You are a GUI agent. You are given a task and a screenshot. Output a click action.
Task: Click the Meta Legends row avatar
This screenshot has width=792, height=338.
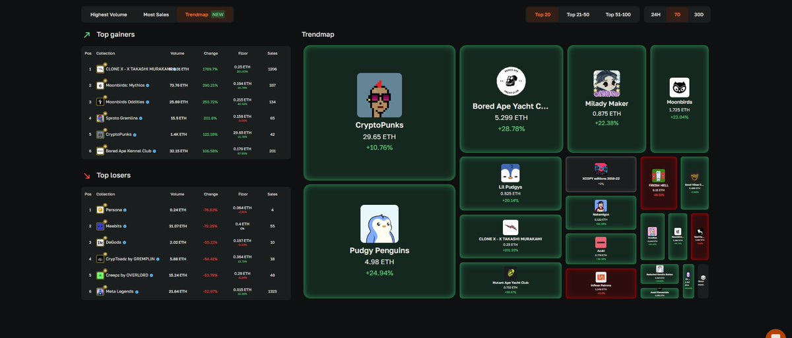point(100,291)
